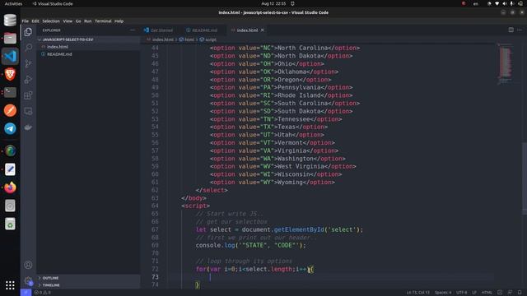Open the Help menu
Image resolution: width=527 pixels, height=296 pixels.
pos(119,21)
